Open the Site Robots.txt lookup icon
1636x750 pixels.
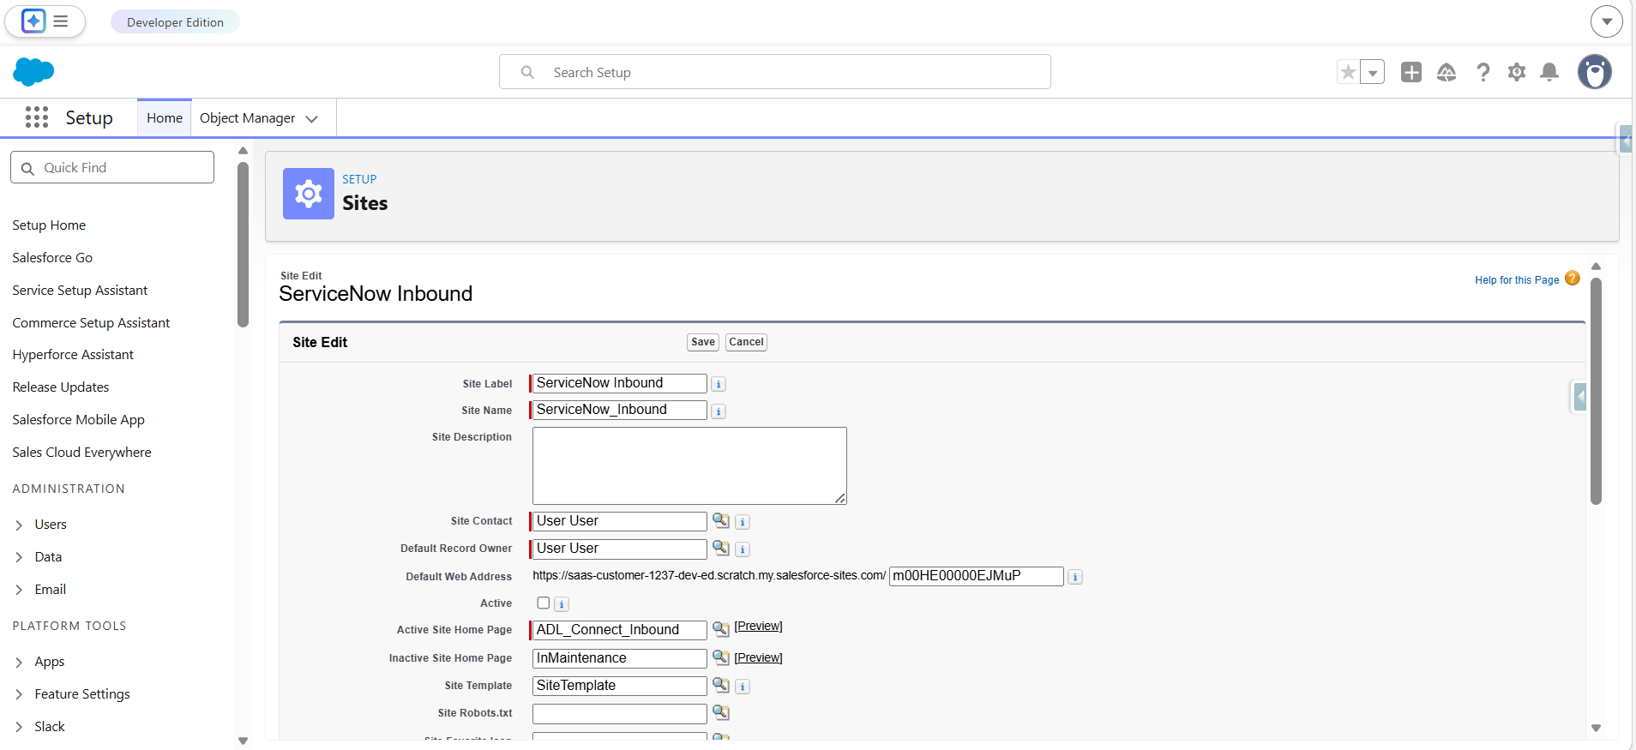tap(721, 712)
